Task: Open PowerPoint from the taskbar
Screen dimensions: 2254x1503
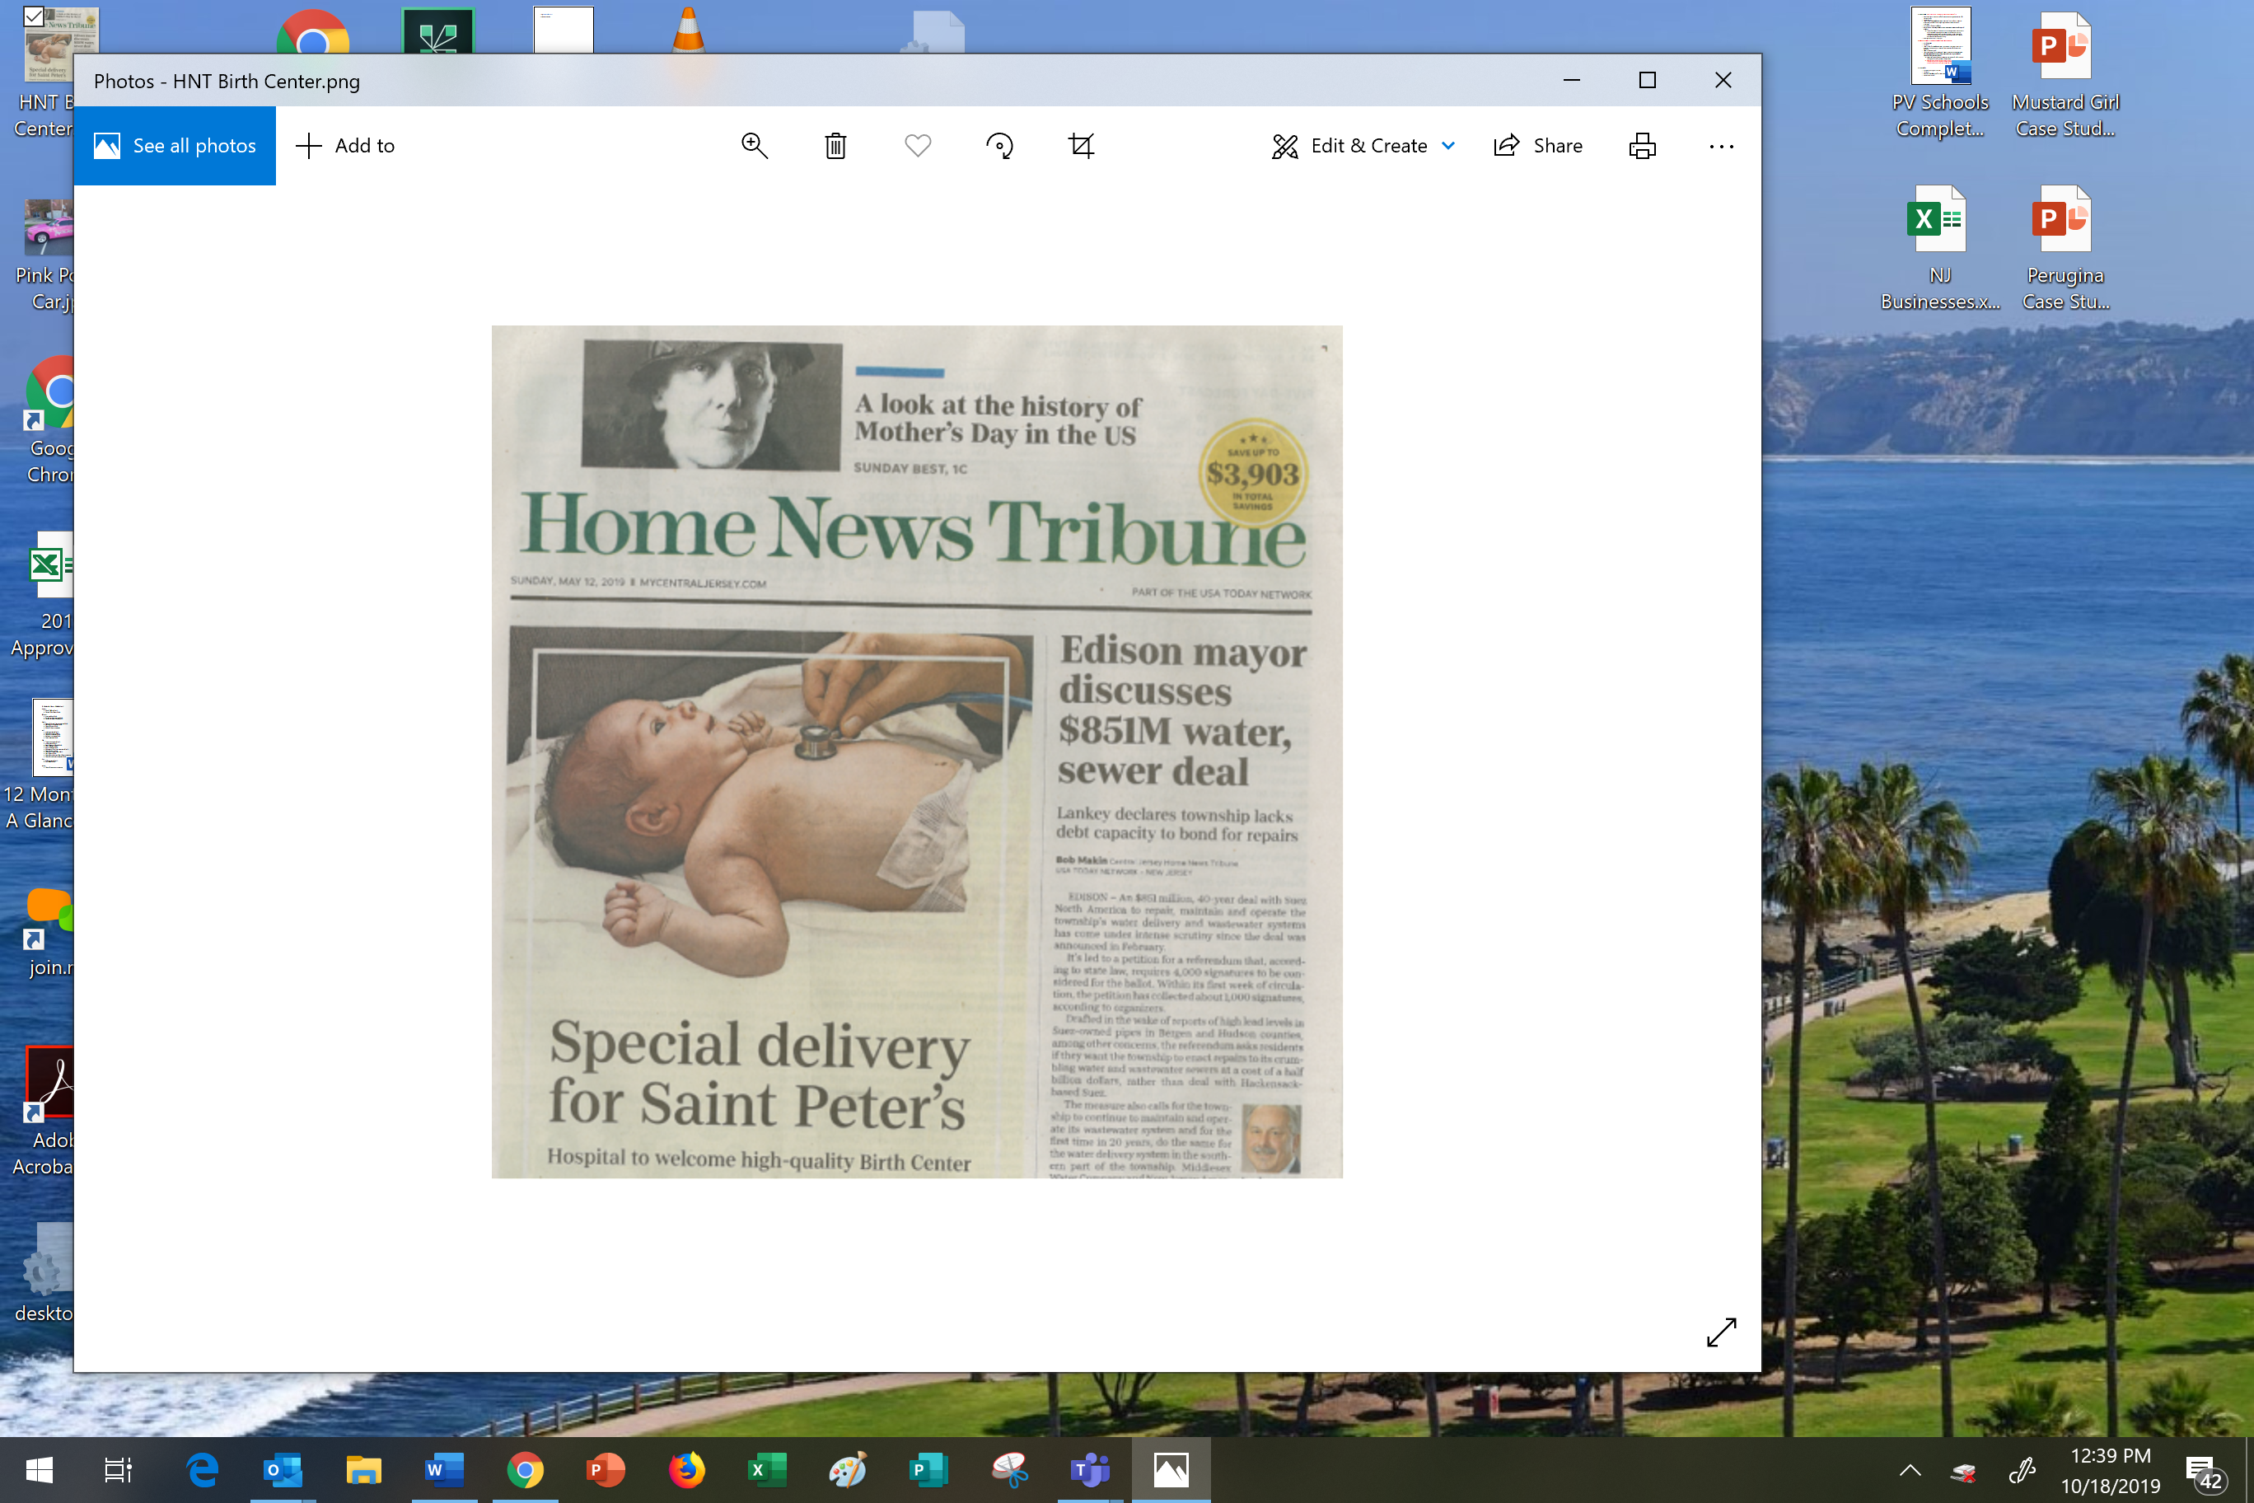Action: pyautogui.click(x=606, y=1469)
